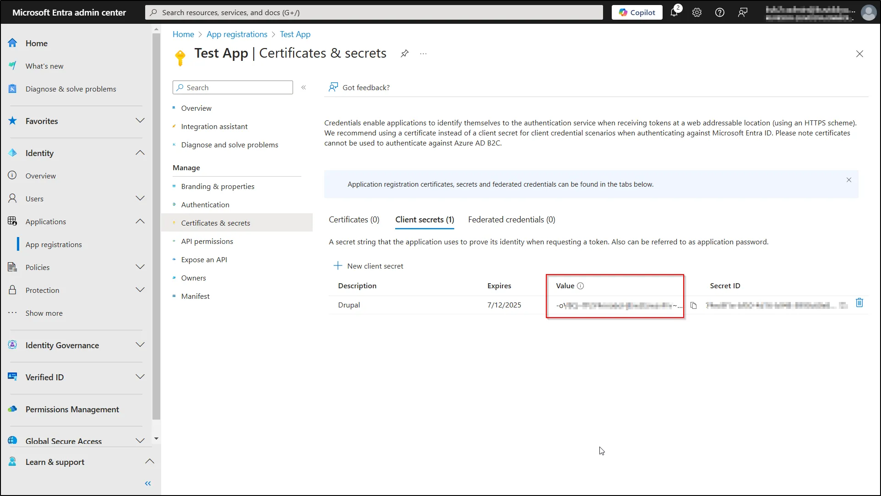Click the pin icon next to Test App

pyautogui.click(x=404, y=53)
